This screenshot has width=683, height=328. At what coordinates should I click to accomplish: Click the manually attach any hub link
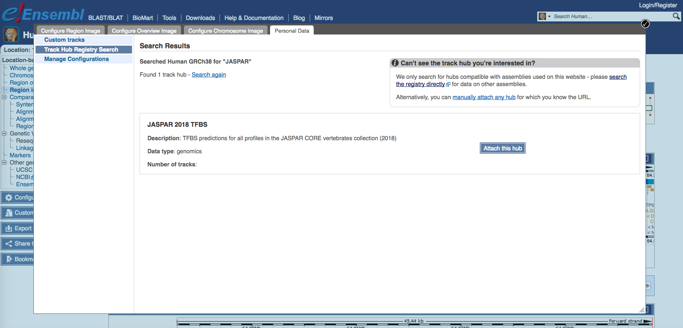point(484,97)
